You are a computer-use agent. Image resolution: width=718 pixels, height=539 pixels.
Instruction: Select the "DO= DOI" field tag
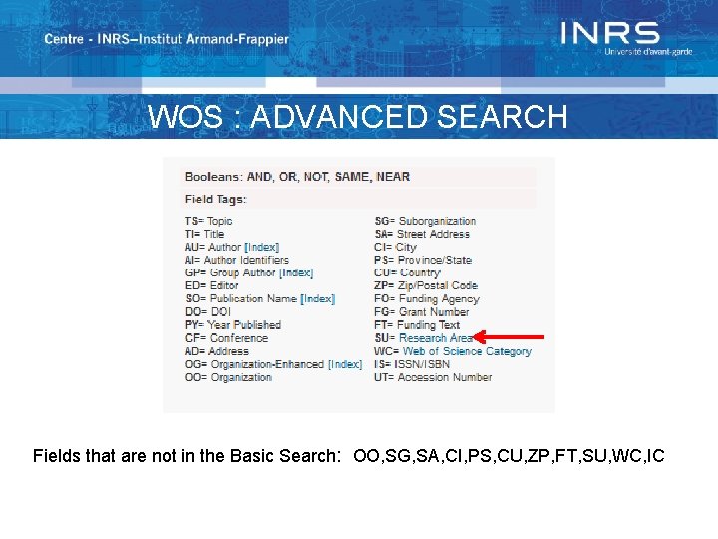click(208, 312)
